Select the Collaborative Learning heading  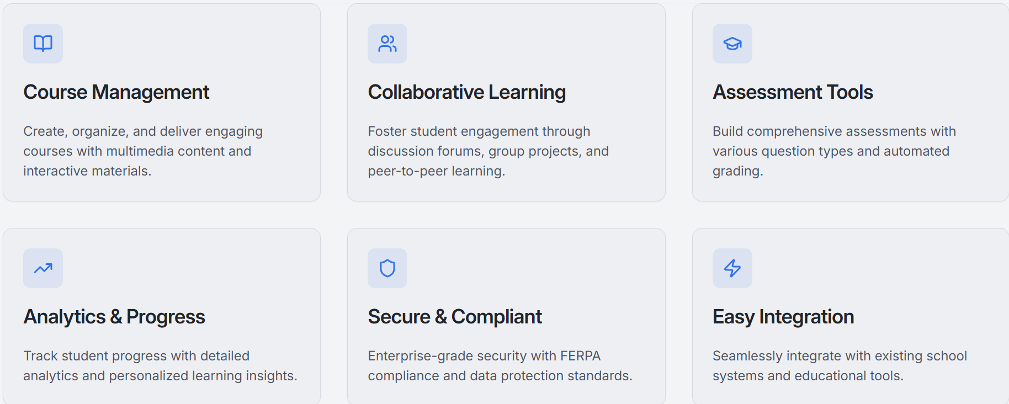coord(467,92)
